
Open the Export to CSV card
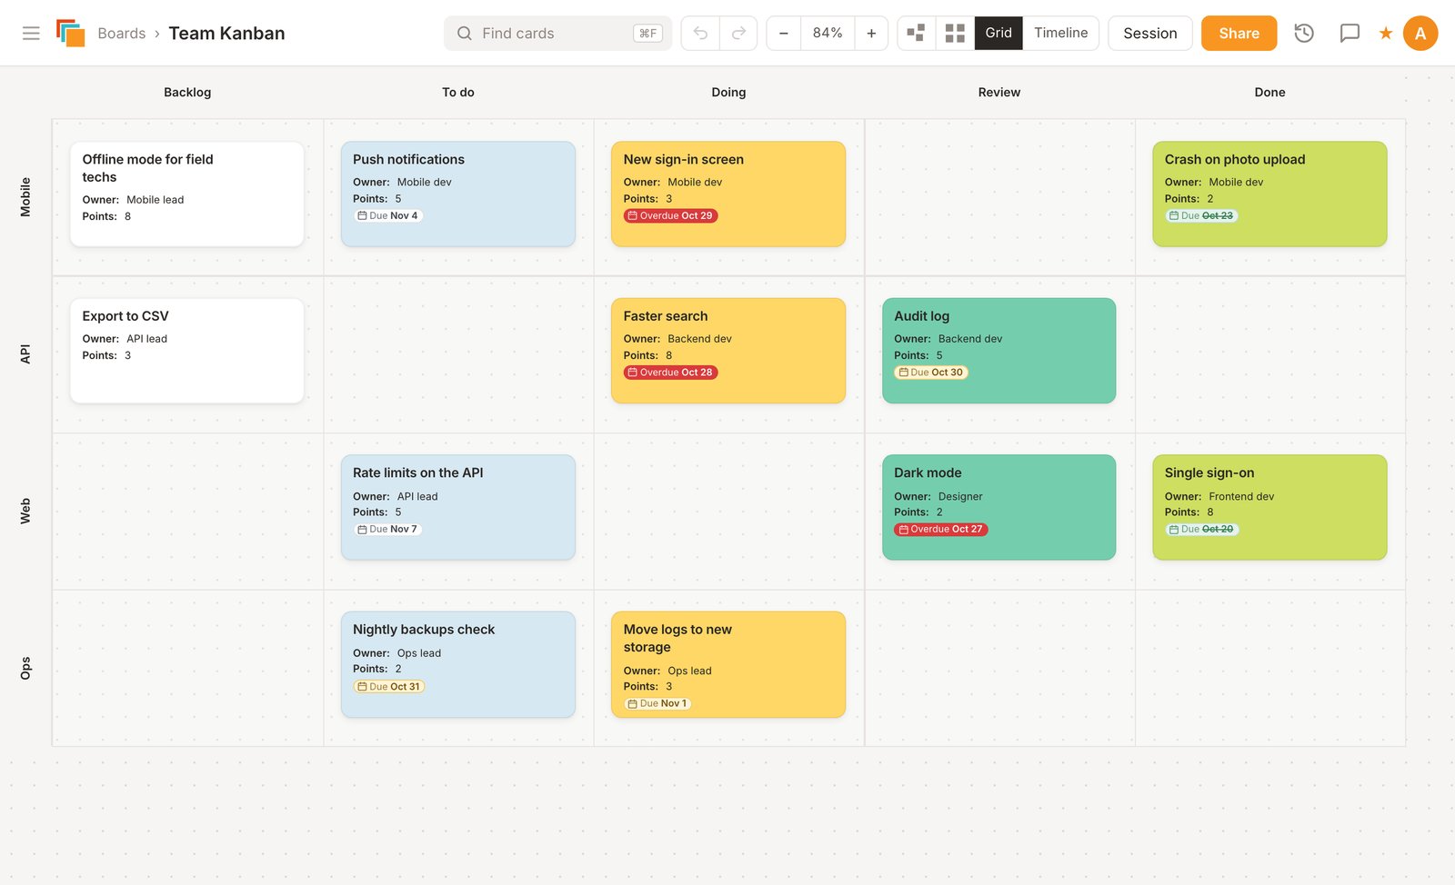[x=187, y=351]
